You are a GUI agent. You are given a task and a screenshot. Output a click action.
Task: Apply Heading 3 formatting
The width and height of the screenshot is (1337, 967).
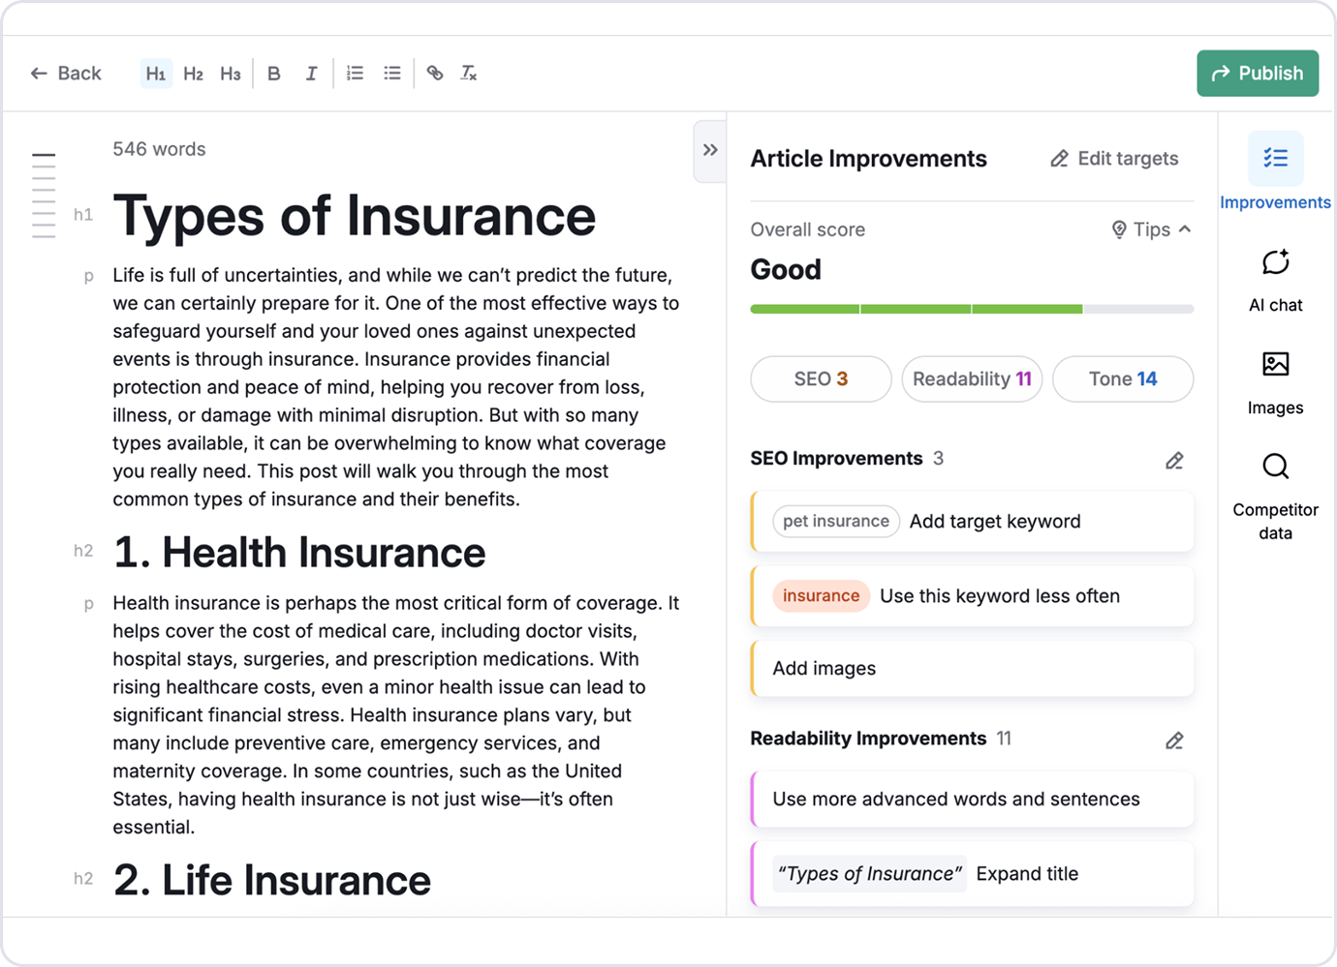tap(231, 73)
